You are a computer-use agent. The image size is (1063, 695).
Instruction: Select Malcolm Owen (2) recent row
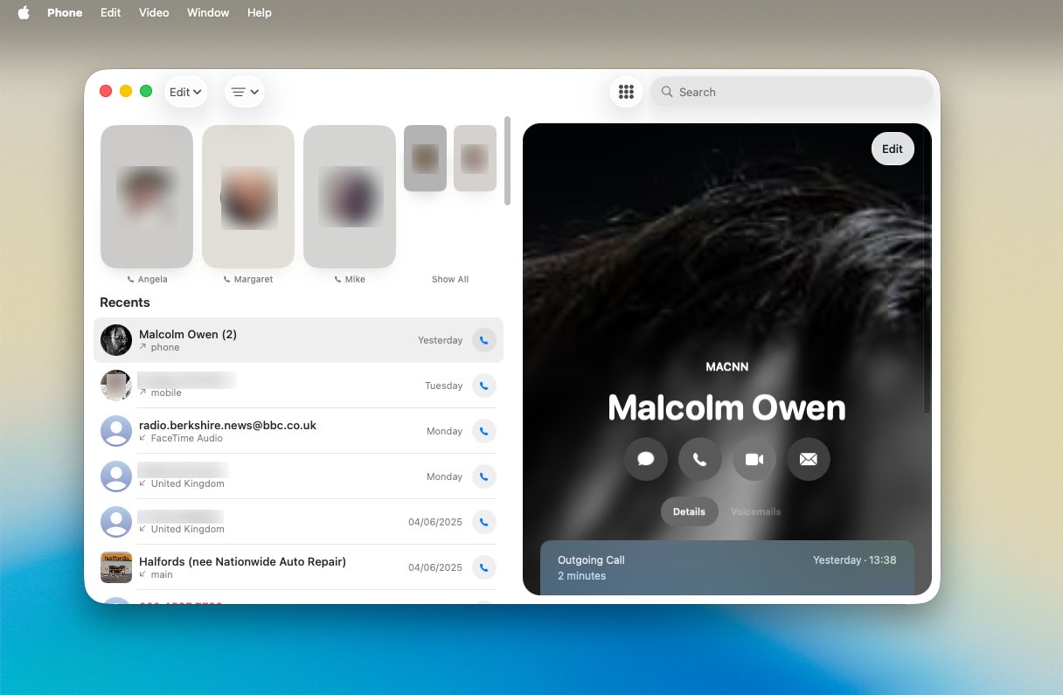[298, 340]
